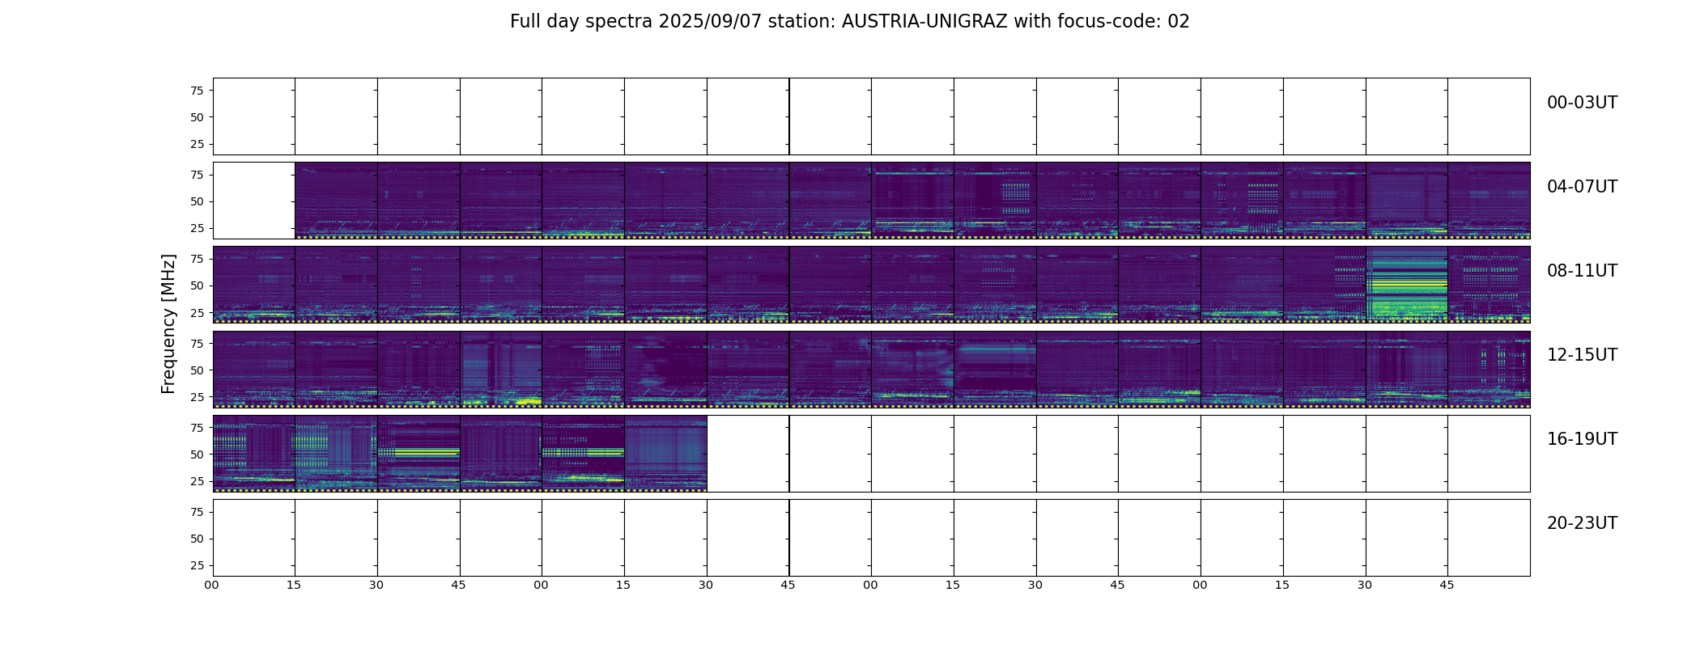Screen dimensions: 1700x647
Task: Click the '50' tick of the 16-19UT row
Action: [x=197, y=455]
